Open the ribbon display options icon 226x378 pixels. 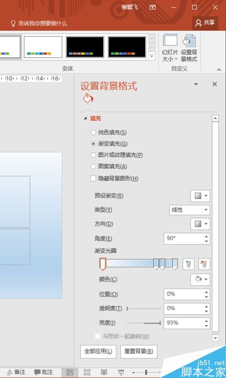(152, 7)
